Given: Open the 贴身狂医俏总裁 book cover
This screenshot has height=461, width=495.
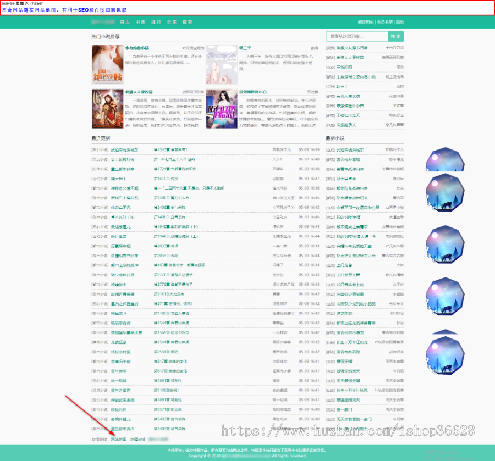Looking at the screenshot, I should pos(222,109).
